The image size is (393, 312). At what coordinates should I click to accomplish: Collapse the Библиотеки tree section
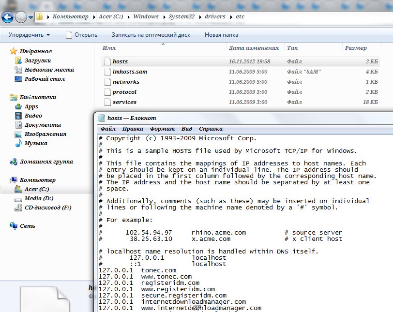5,97
